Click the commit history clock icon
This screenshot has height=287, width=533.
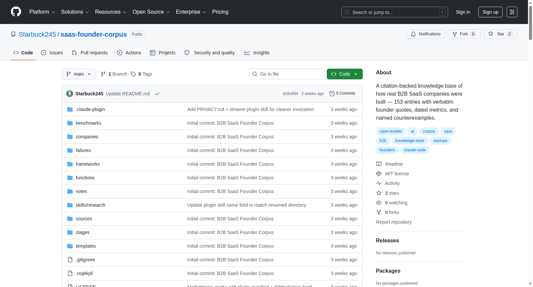pyautogui.click(x=332, y=94)
